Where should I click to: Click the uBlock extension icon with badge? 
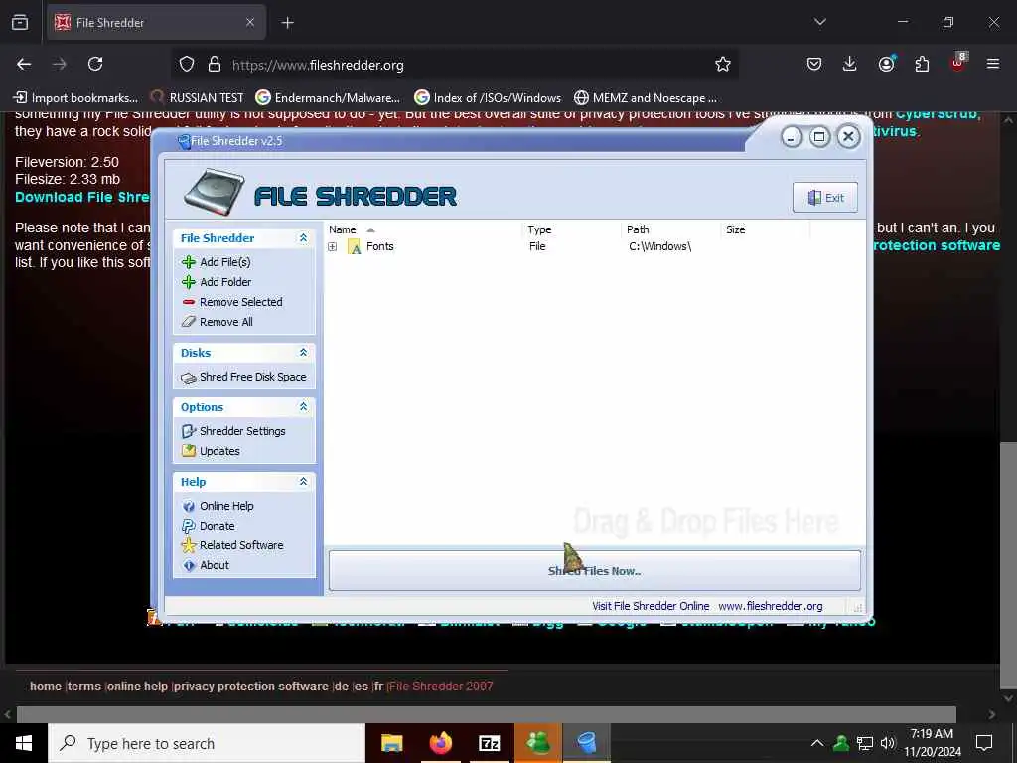[x=958, y=63]
